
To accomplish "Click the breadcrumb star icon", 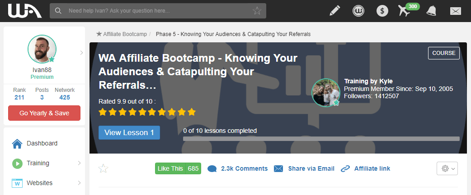I will (x=99, y=34).
